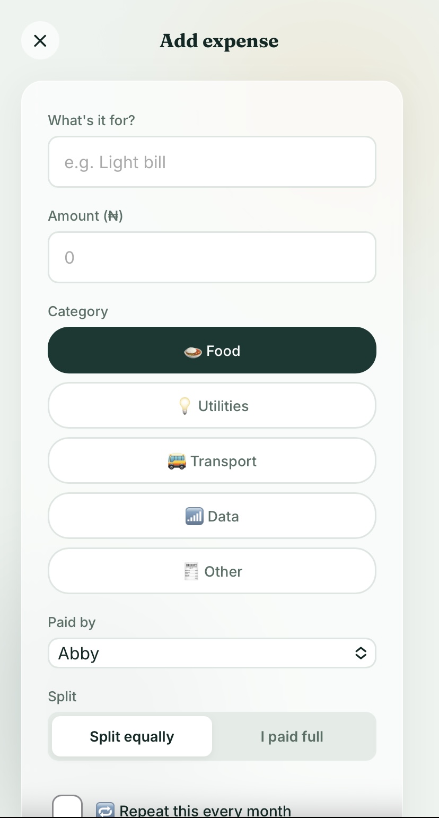The height and width of the screenshot is (818, 439).
Task: Select the Data category pill
Action: (212, 516)
